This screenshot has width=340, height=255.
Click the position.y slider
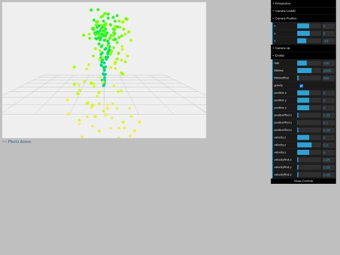pos(309,100)
